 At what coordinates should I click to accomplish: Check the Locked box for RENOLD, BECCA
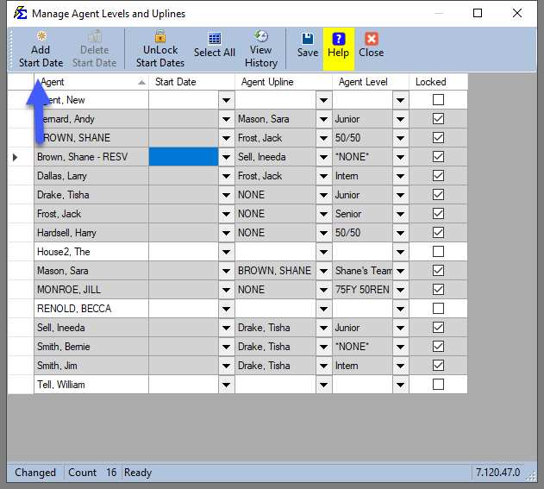coord(438,309)
